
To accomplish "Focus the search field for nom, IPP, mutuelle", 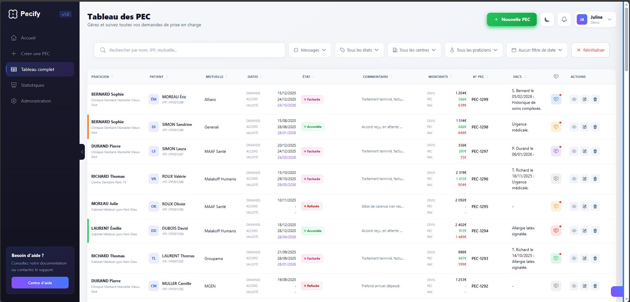I will [194, 50].
